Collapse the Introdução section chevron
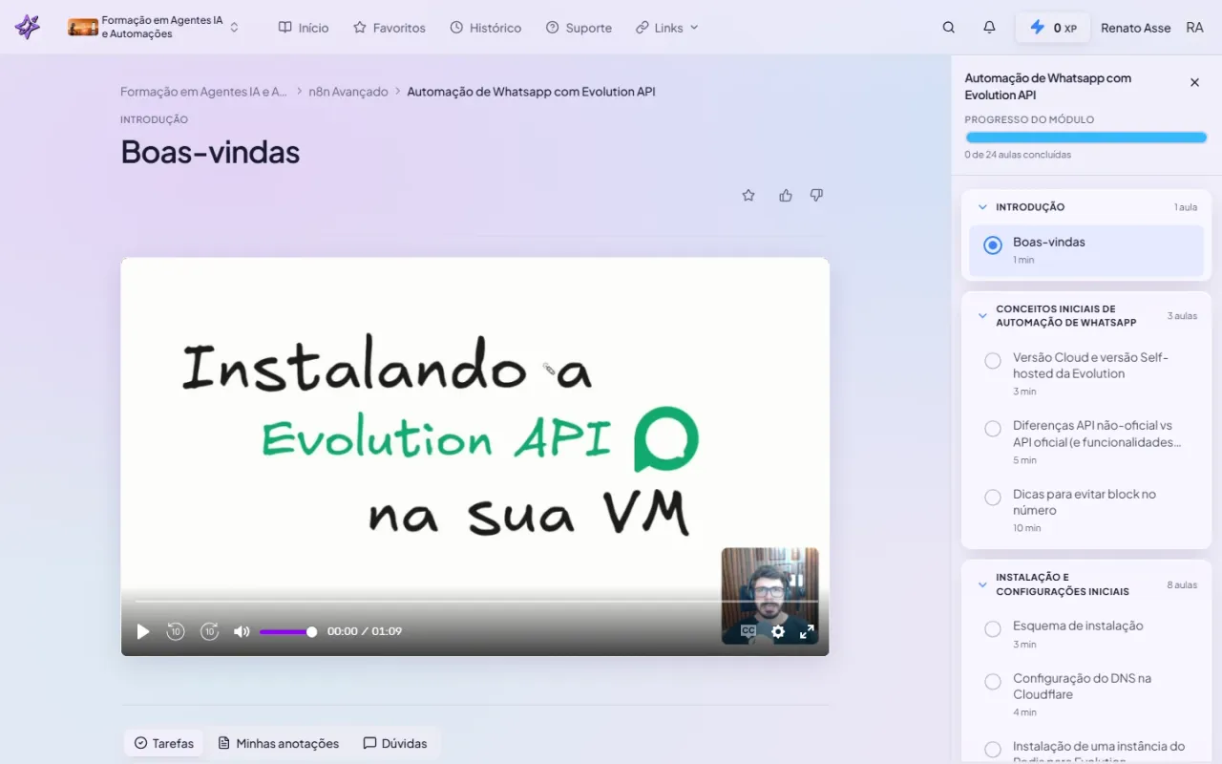 pyautogui.click(x=982, y=206)
